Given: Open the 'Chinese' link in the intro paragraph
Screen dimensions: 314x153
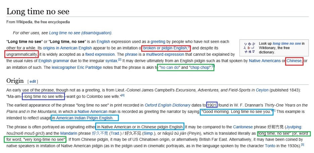Looking at the screenshot, I should click(x=294, y=61).
